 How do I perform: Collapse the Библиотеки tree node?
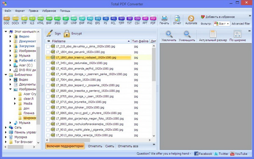6,75
